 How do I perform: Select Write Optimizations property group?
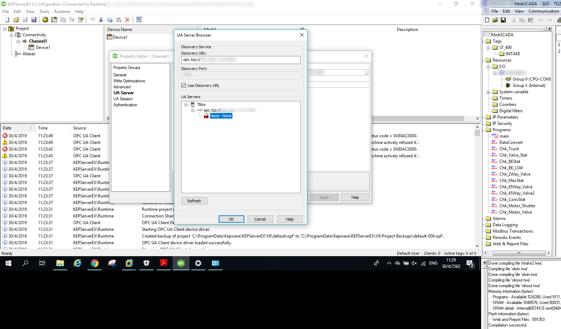(129, 81)
